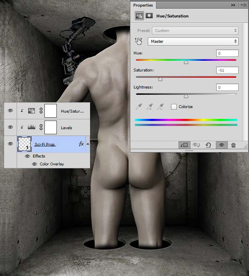
Task: Select the Sci-Fi Prop layer thumbnail
Action: [x=24, y=144]
